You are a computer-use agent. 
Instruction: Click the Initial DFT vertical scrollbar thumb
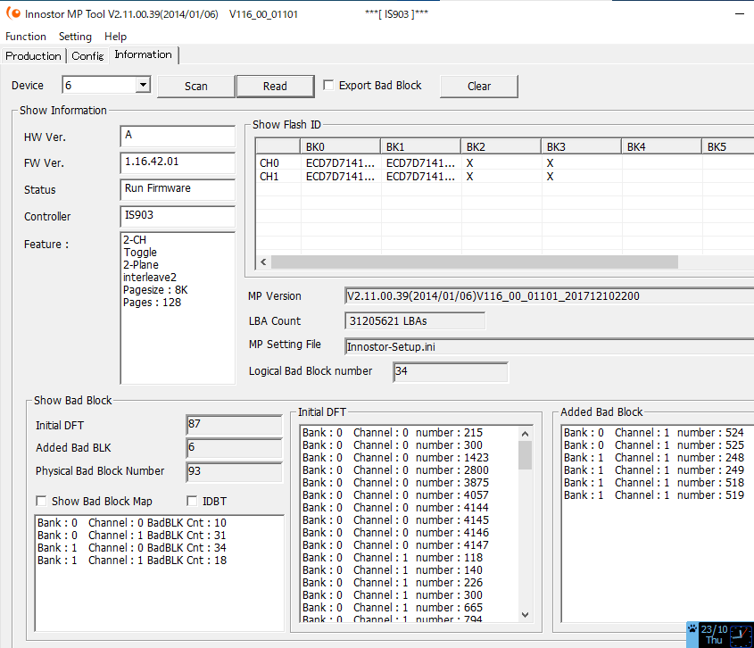point(525,454)
